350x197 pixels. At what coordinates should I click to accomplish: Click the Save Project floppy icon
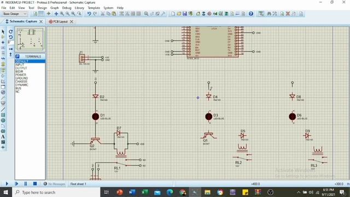click(x=185, y=14)
